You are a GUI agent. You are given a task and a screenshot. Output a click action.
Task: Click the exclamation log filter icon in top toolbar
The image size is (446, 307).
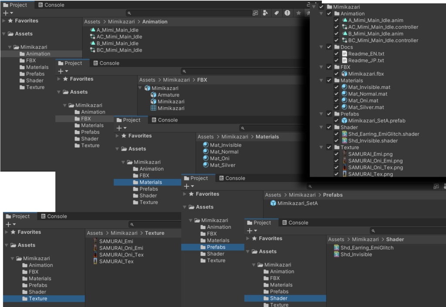(287, 13)
